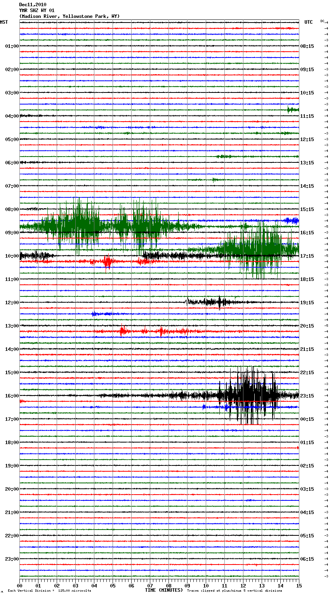Screen dimensions: 330x596
Task: Click the minute 08 axis tick label
Action: [169, 586]
